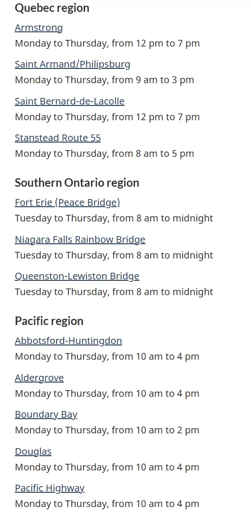Click the Southern Ontario region heading
The width and height of the screenshot is (251, 517).
[77, 182]
